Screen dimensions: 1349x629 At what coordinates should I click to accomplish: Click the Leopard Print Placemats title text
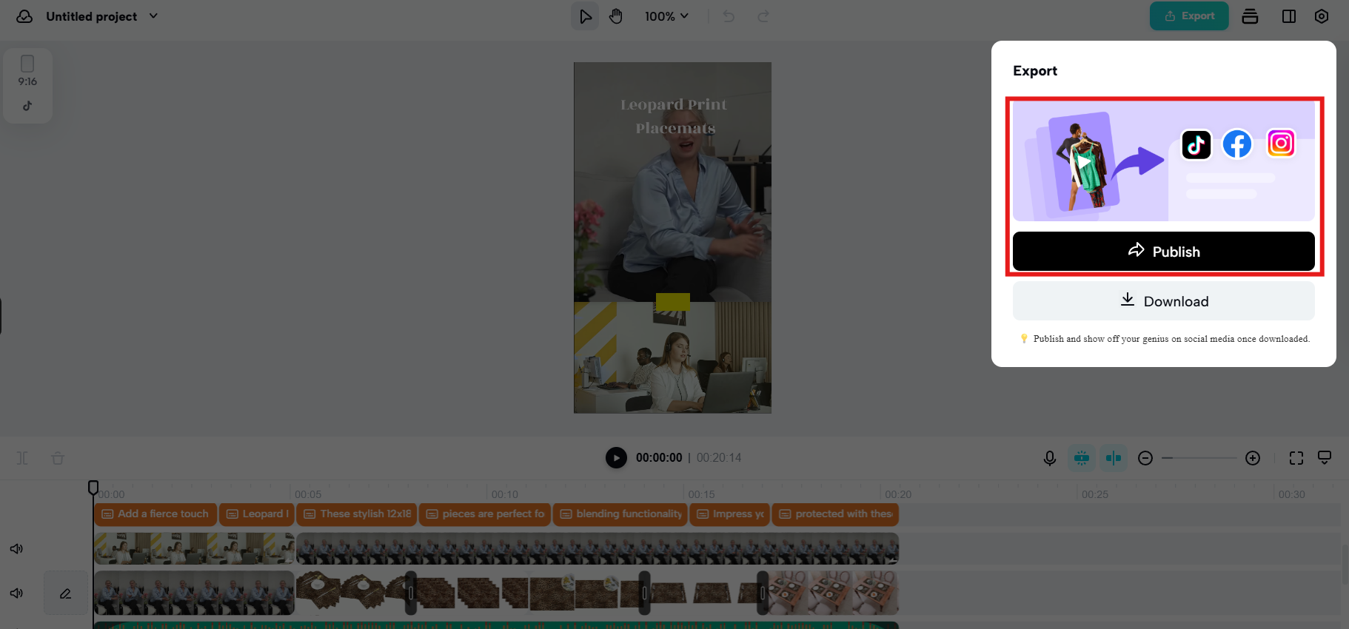674,116
